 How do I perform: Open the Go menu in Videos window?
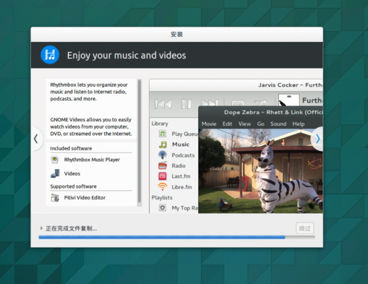tap(261, 124)
